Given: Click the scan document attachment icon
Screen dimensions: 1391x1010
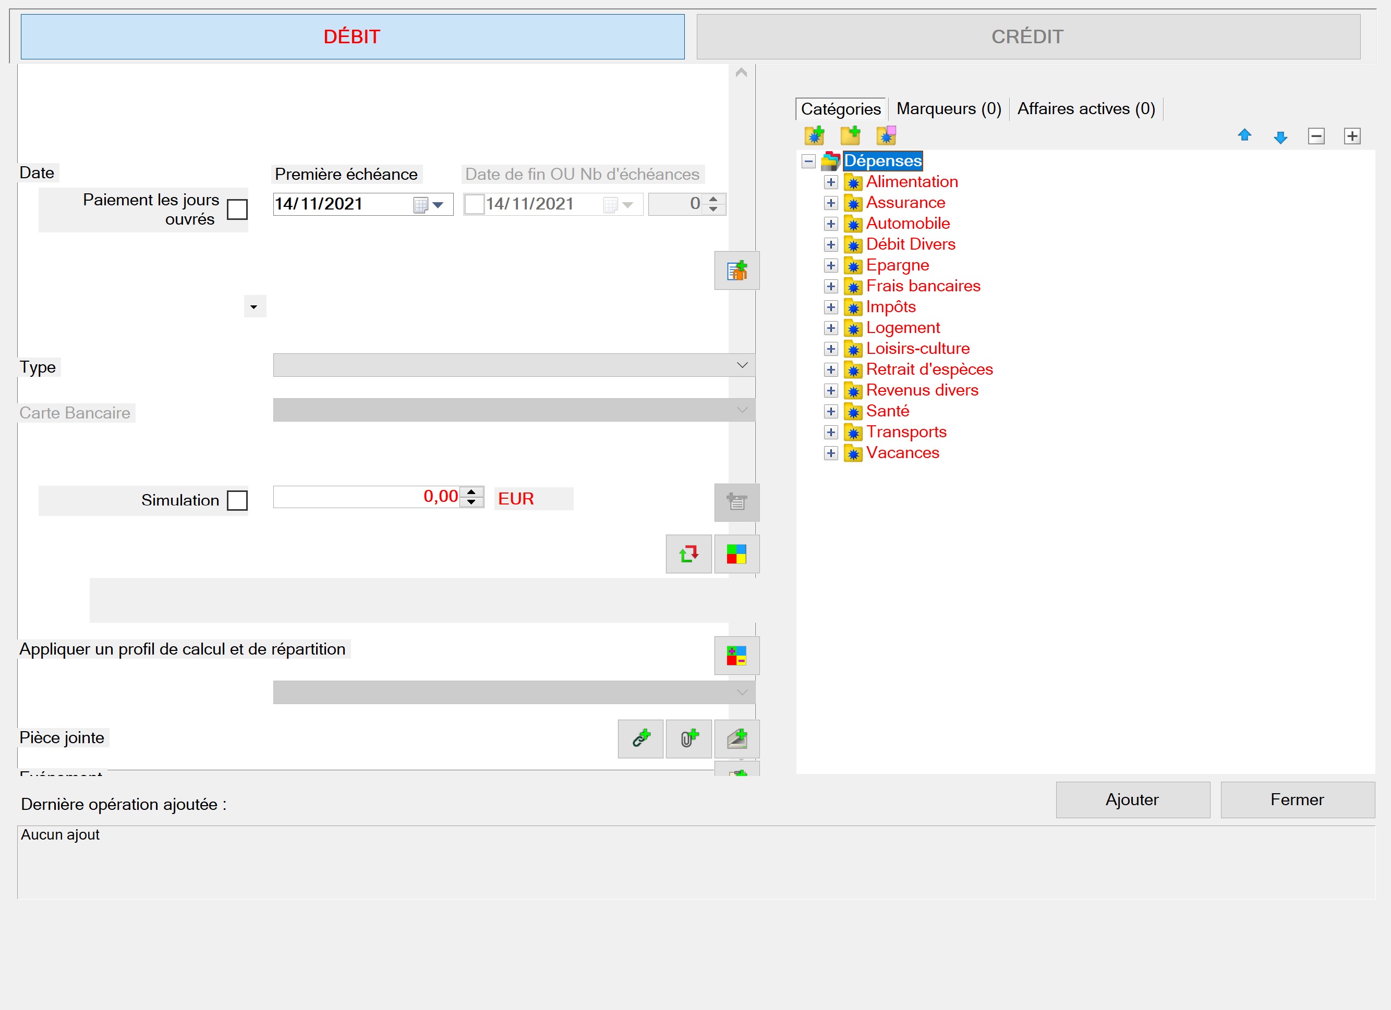Looking at the screenshot, I should (x=736, y=738).
